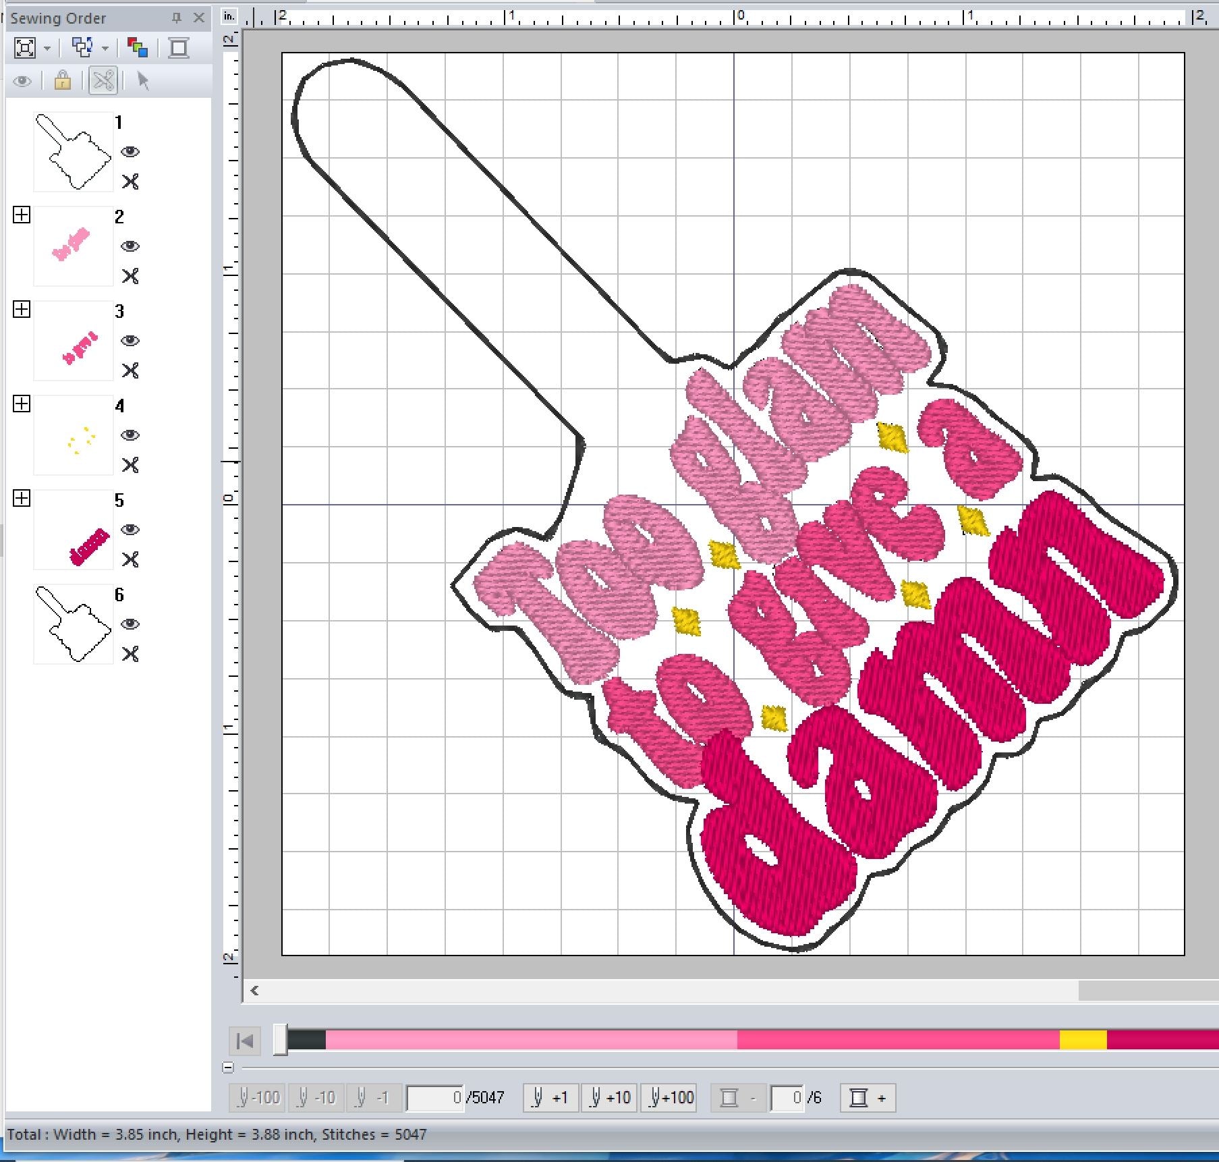Click the current stitch number field
The image size is (1219, 1162).
point(435,1098)
